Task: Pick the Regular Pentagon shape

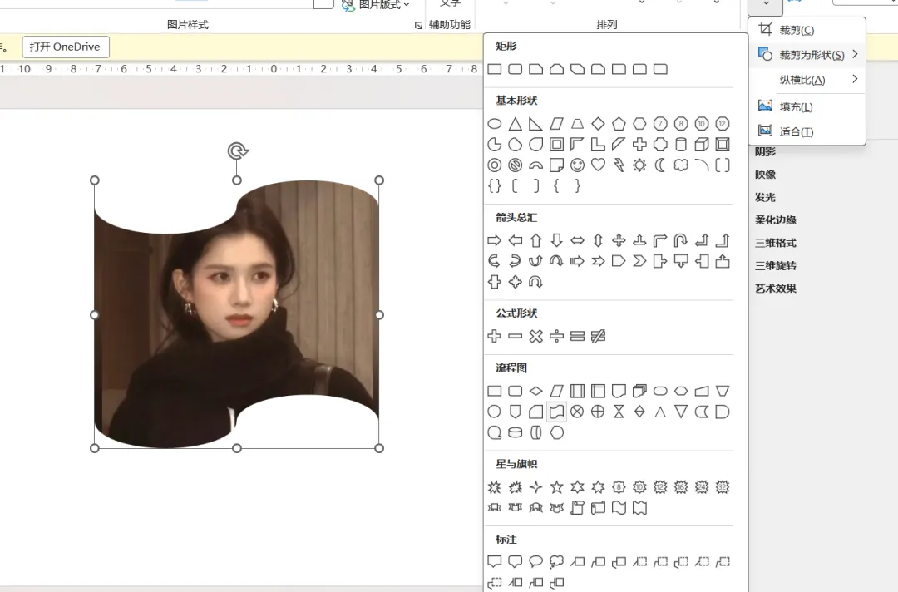Action: click(619, 124)
